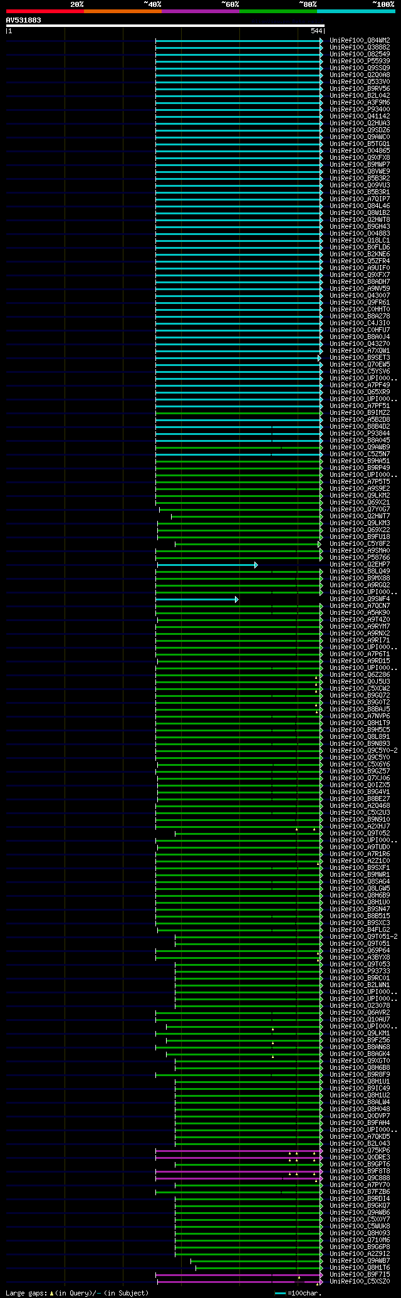Select the UniRef100_A7QIP7 label
The width and height of the screenshot is (401, 1298).
(360, 199)
